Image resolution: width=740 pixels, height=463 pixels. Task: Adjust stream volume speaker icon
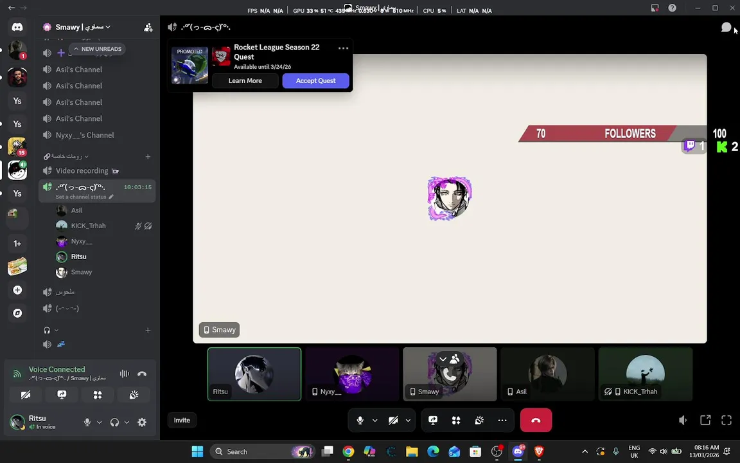coord(682,420)
